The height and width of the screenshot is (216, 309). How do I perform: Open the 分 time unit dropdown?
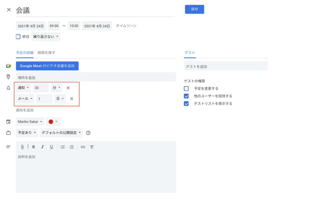point(57,88)
